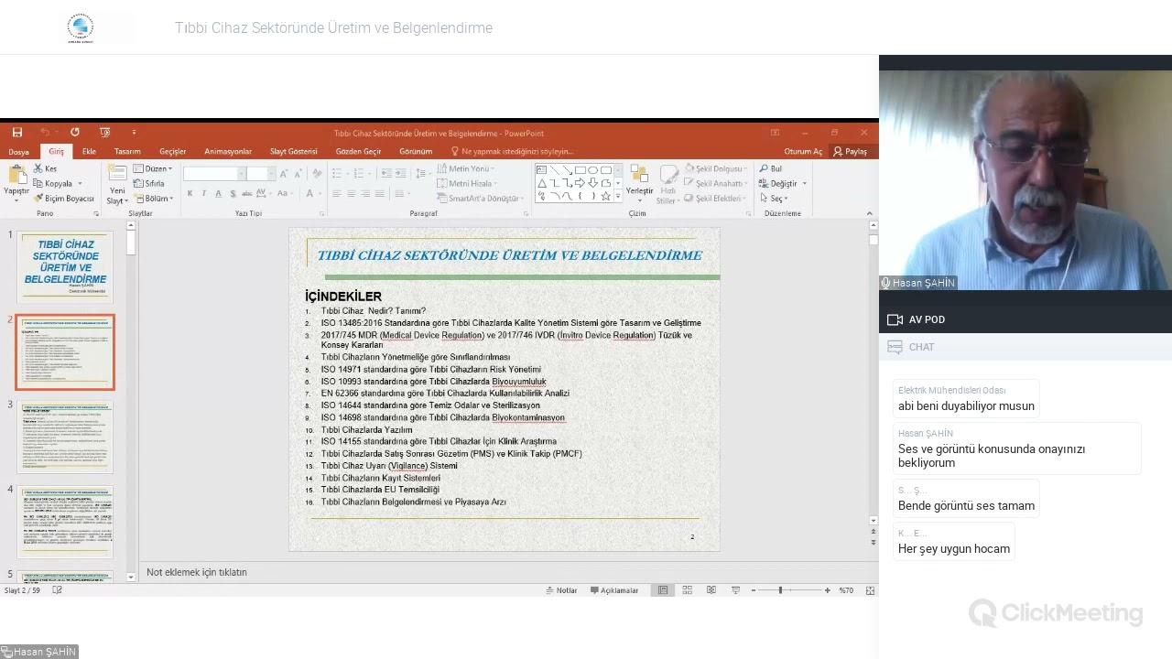
Task: Click SmartArt'a Dönüştür button
Action: (x=478, y=198)
